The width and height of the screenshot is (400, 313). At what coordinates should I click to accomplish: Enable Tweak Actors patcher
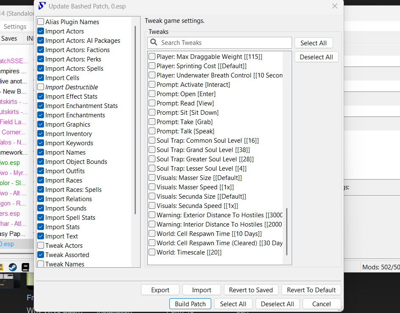tap(41, 245)
